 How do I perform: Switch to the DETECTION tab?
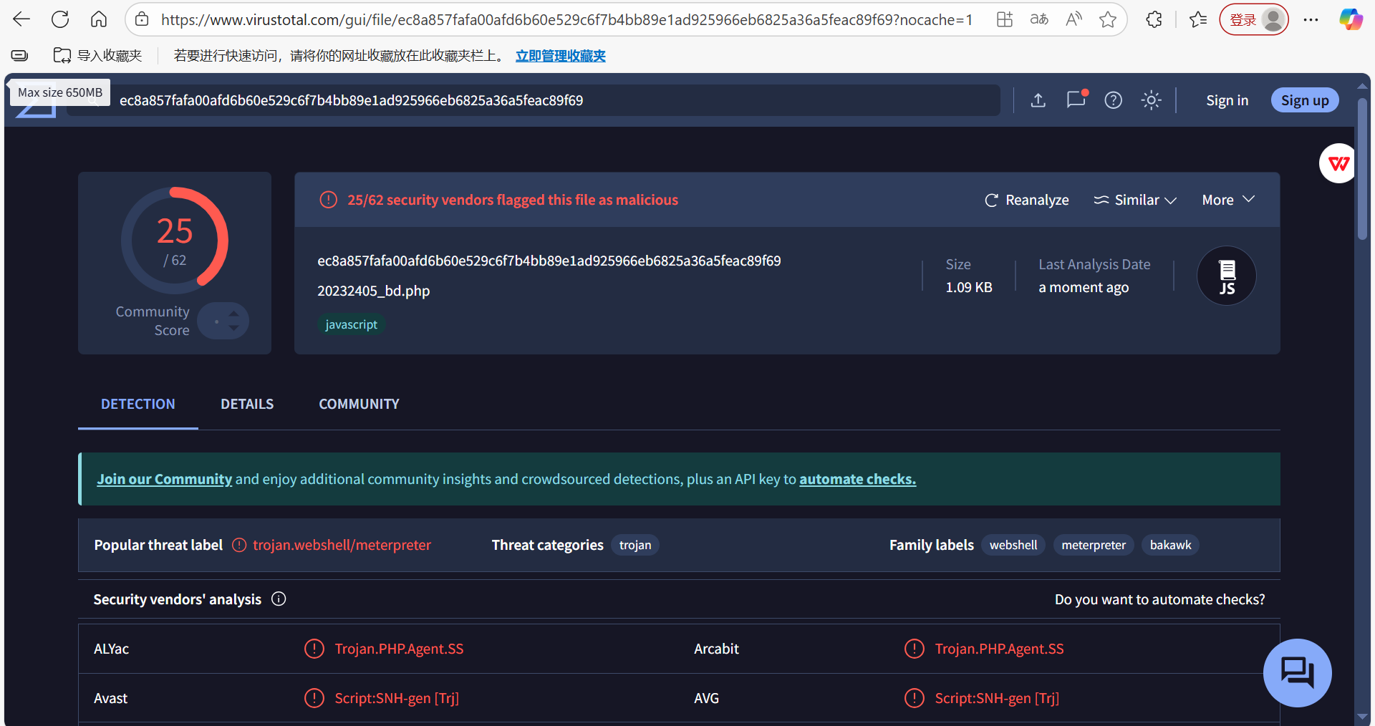(x=138, y=404)
